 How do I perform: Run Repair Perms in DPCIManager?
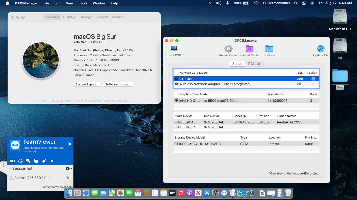click(x=228, y=51)
